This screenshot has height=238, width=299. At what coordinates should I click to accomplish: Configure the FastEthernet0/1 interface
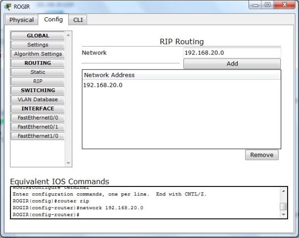tap(38, 126)
